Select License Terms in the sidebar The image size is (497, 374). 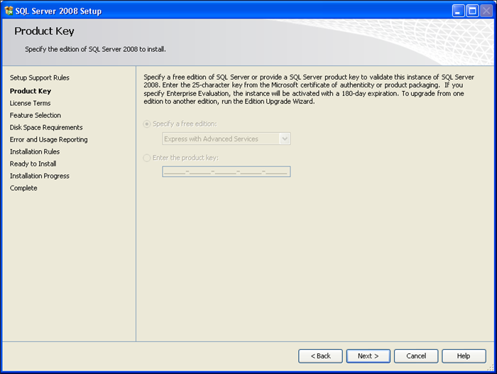pos(30,103)
